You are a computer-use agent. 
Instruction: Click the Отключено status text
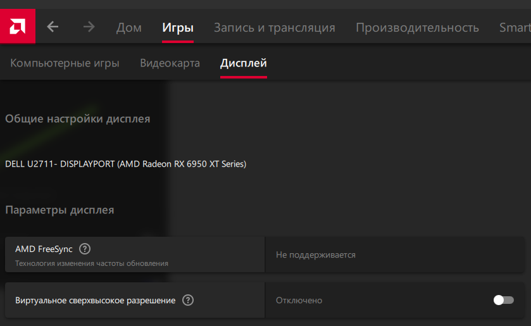pos(299,300)
